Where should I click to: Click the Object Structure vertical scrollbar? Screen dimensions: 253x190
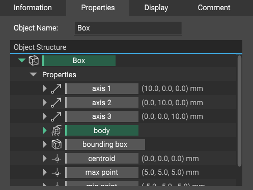point(239,111)
